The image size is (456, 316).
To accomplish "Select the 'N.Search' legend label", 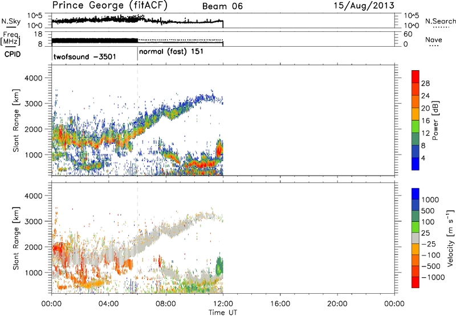I will pos(441,21).
